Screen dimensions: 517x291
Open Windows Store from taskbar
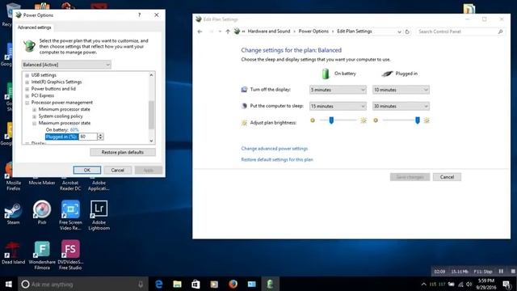tap(195, 284)
